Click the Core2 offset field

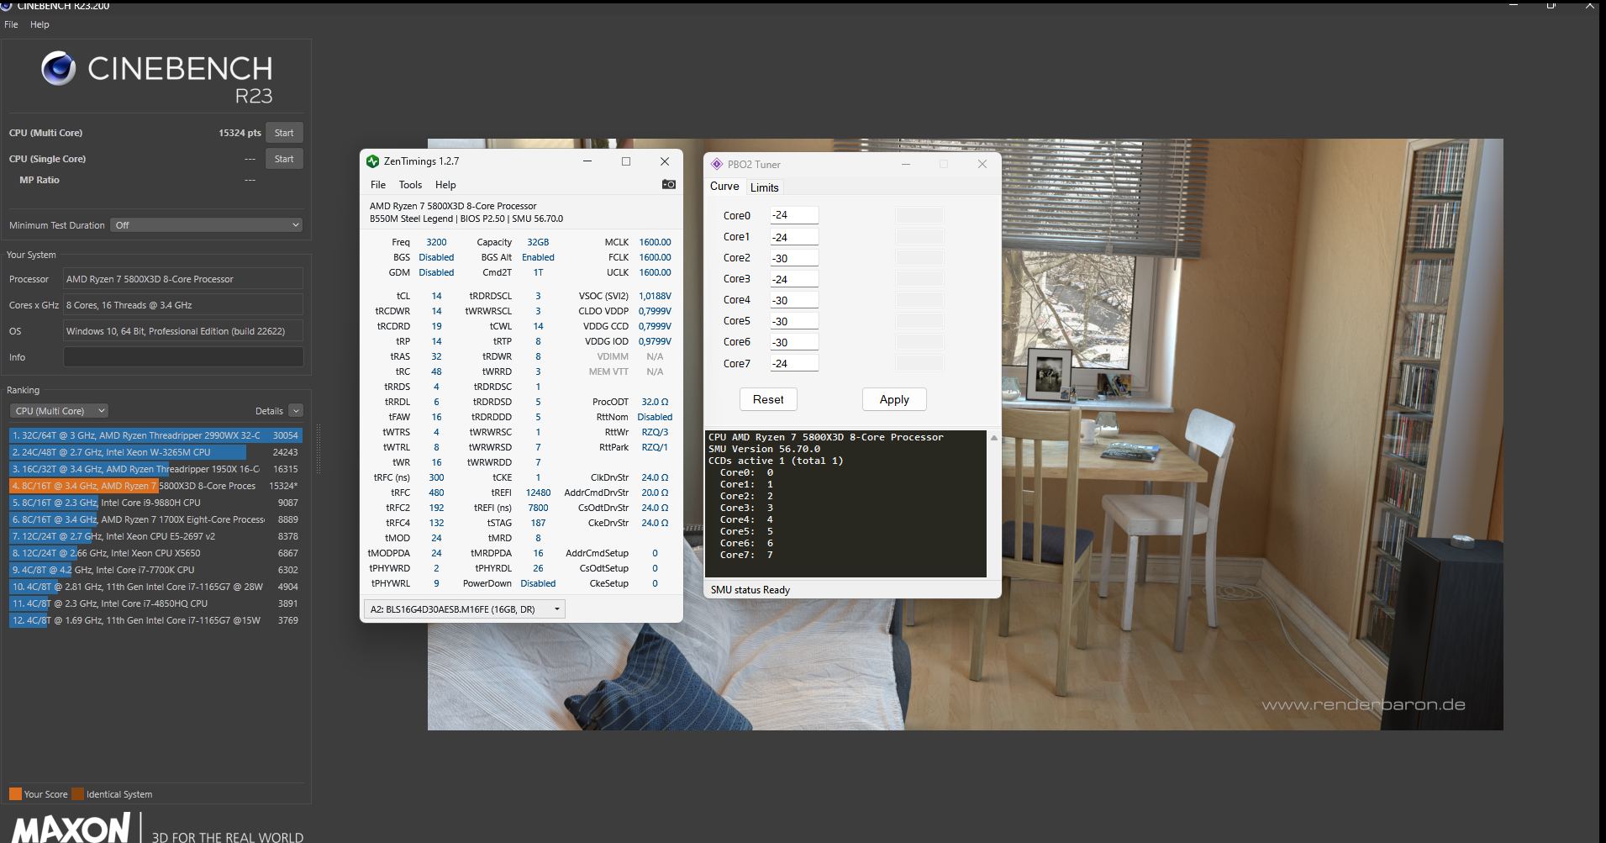pos(794,258)
